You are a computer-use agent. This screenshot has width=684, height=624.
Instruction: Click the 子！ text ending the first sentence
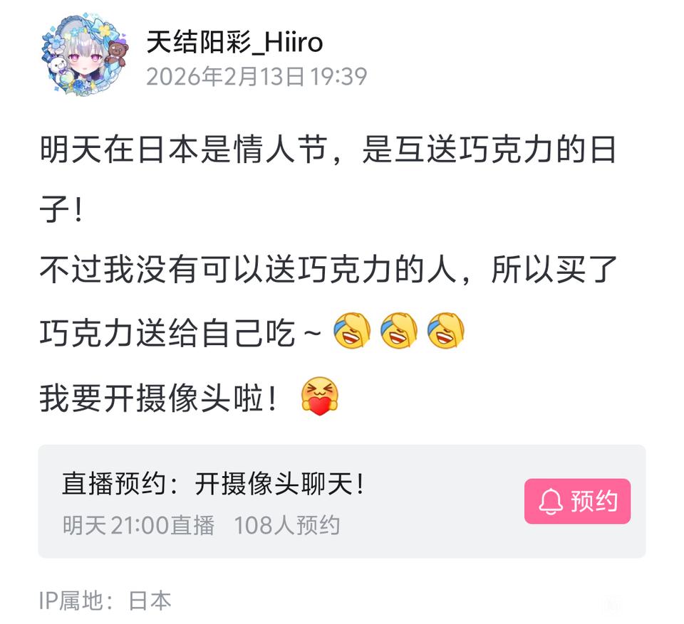pyautogui.click(x=61, y=209)
